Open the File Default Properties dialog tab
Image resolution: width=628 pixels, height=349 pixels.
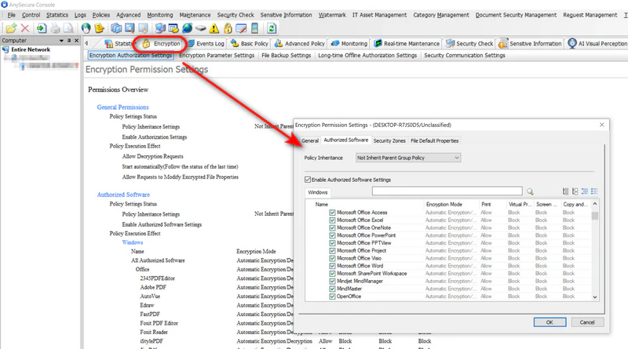pos(435,140)
